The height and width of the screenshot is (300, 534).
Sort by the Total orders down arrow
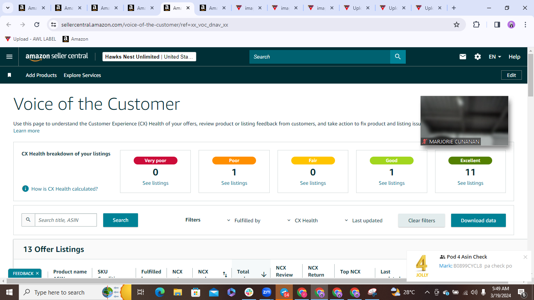[x=264, y=274]
